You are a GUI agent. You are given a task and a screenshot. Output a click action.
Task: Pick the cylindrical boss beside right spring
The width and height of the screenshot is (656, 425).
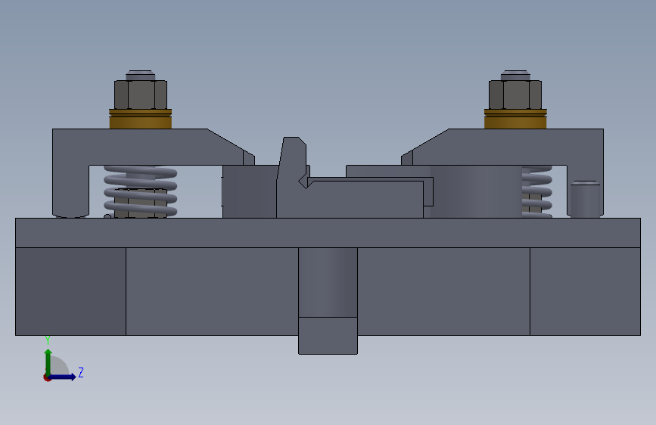[476, 191]
